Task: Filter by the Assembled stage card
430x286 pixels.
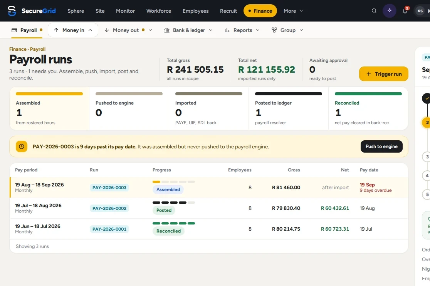Action: click(x=49, y=108)
